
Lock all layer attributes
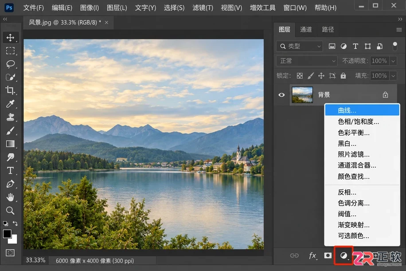pos(343,76)
